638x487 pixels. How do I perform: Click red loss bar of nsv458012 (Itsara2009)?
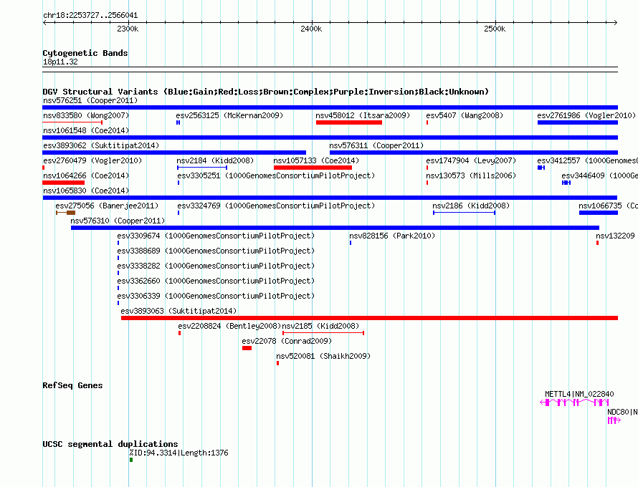point(349,122)
